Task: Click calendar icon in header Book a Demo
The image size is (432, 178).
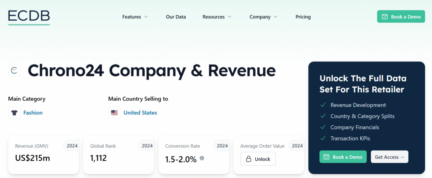Action: [x=385, y=17]
